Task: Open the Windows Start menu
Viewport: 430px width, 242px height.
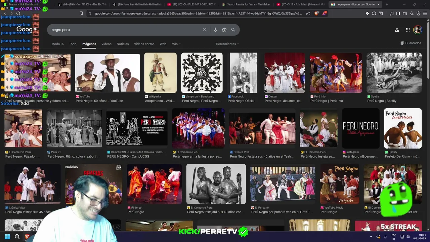Action: tap(7, 237)
